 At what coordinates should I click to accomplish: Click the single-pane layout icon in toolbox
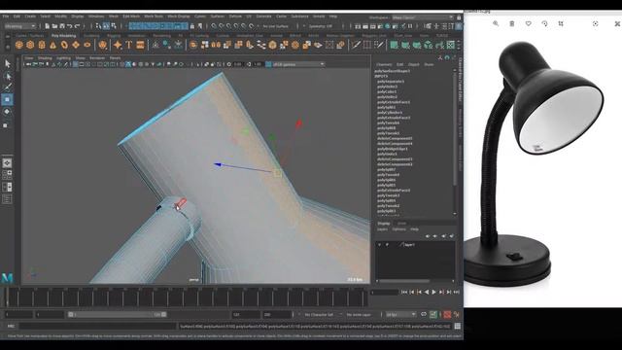click(7, 163)
